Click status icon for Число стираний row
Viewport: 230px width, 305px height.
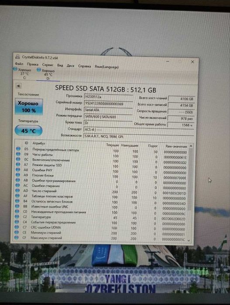(x=17, y=190)
